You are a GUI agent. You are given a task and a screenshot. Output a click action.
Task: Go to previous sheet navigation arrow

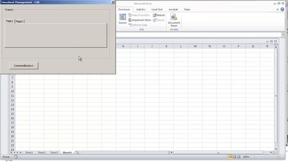[x=14, y=153]
